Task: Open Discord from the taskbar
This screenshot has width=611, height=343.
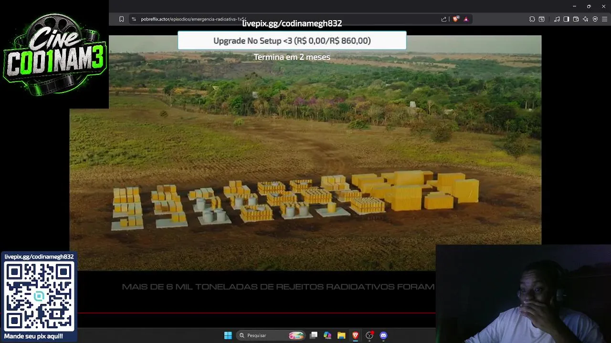Action: coord(383,335)
